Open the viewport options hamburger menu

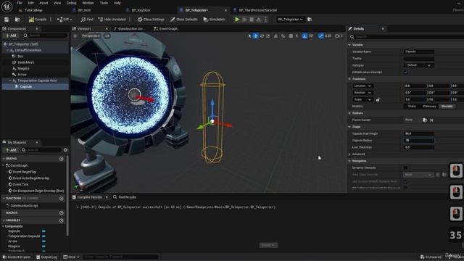point(75,36)
